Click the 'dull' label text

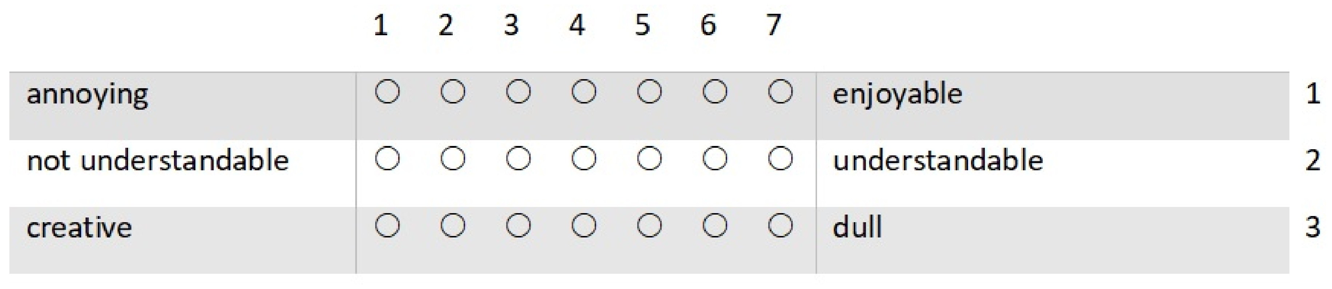click(857, 227)
